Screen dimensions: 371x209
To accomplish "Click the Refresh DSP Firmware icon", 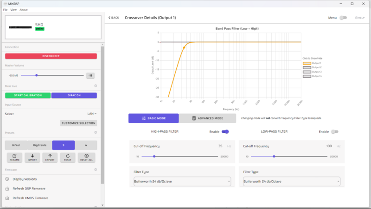I will [x=7, y=189].
